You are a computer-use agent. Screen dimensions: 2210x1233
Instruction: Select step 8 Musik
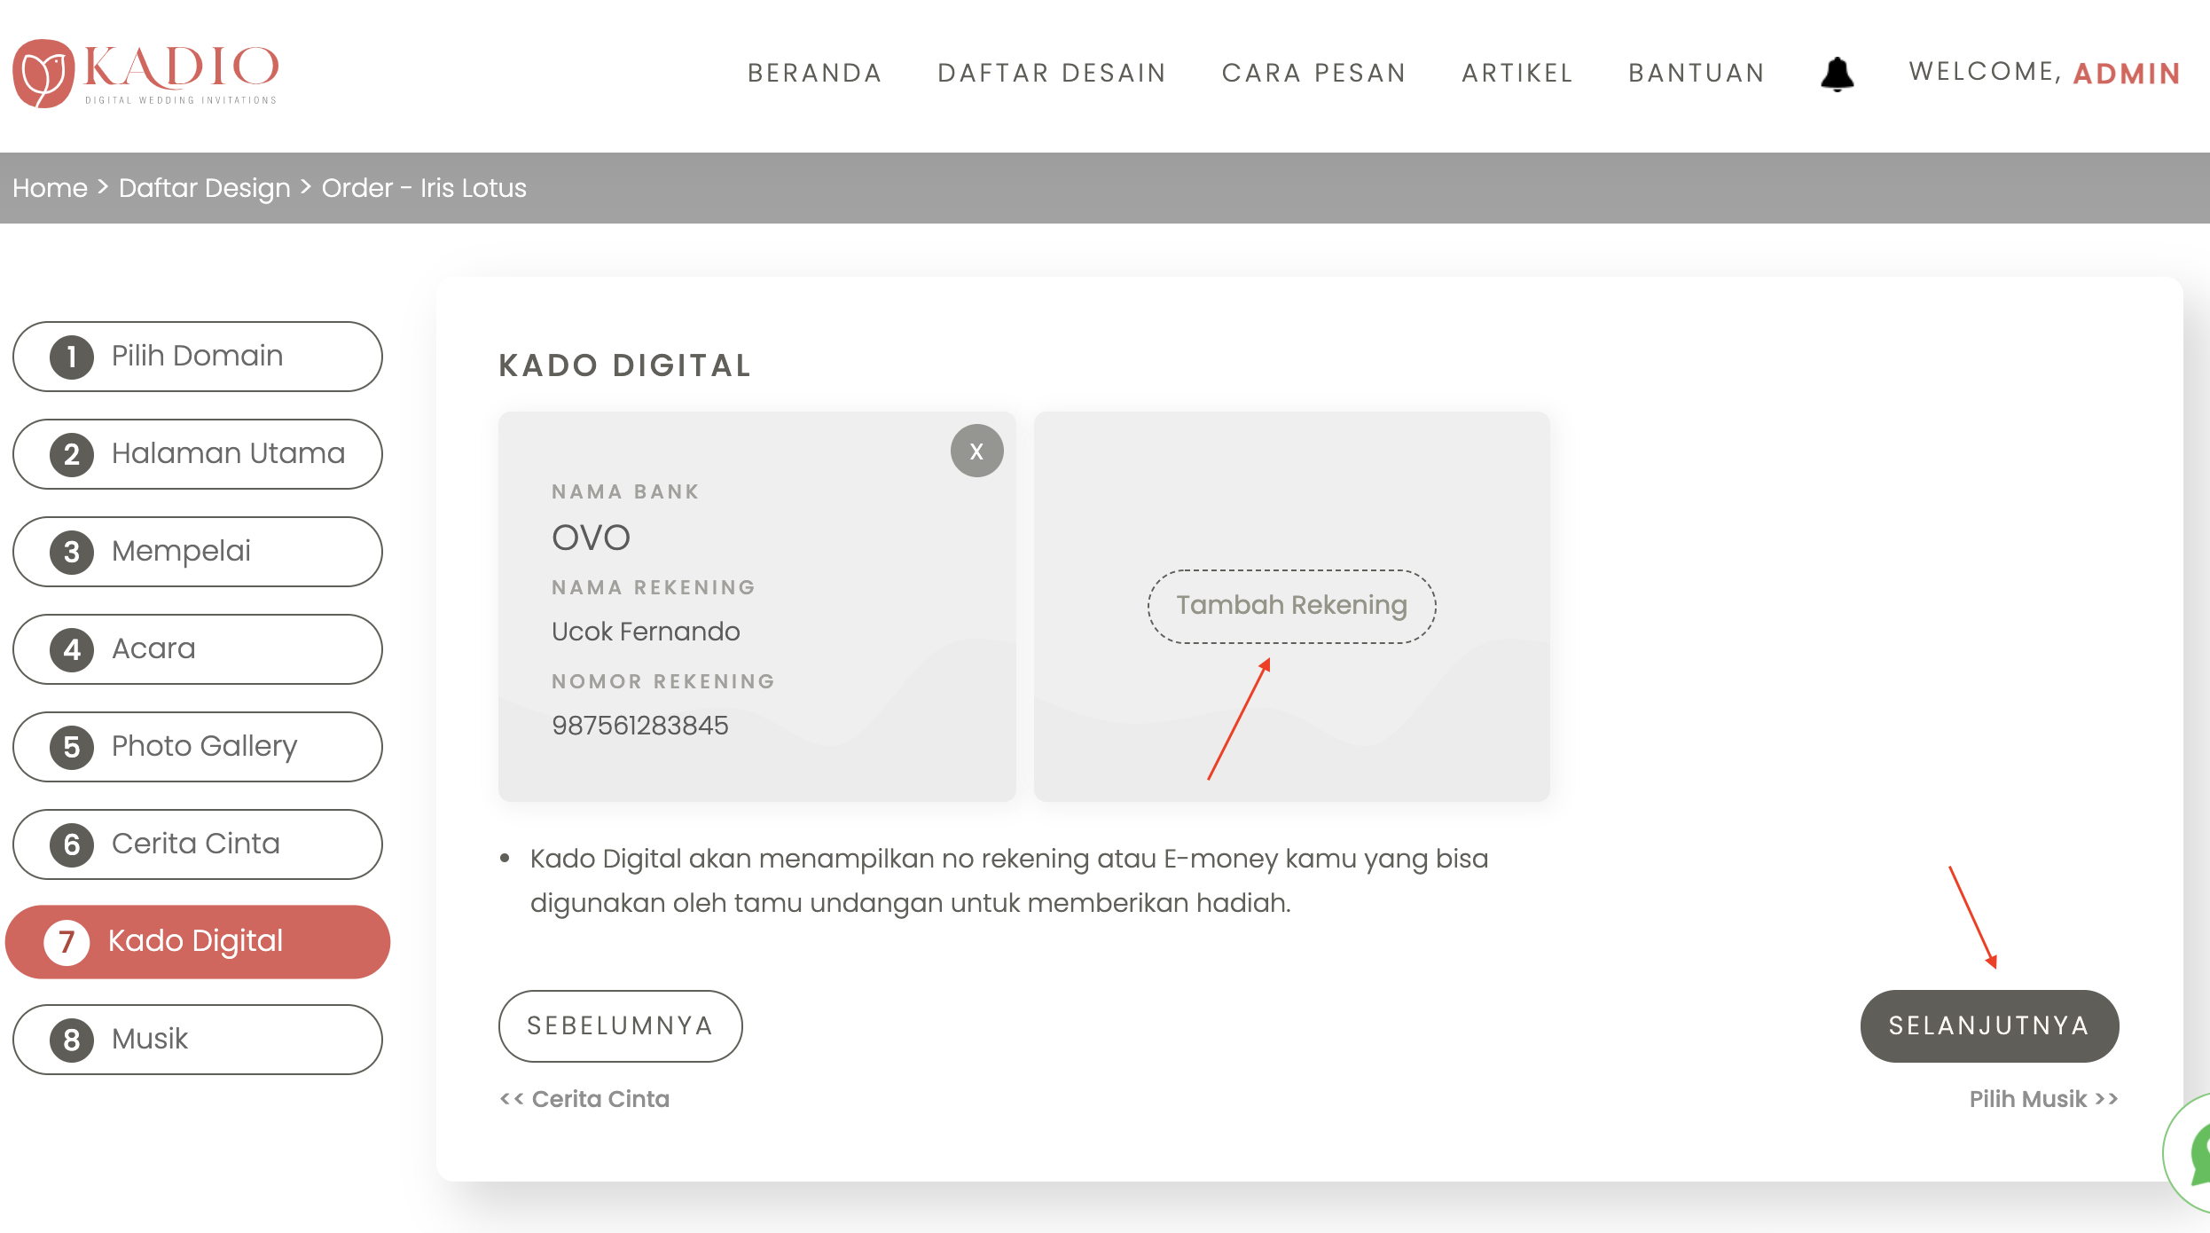click(x=197, y=1040)
